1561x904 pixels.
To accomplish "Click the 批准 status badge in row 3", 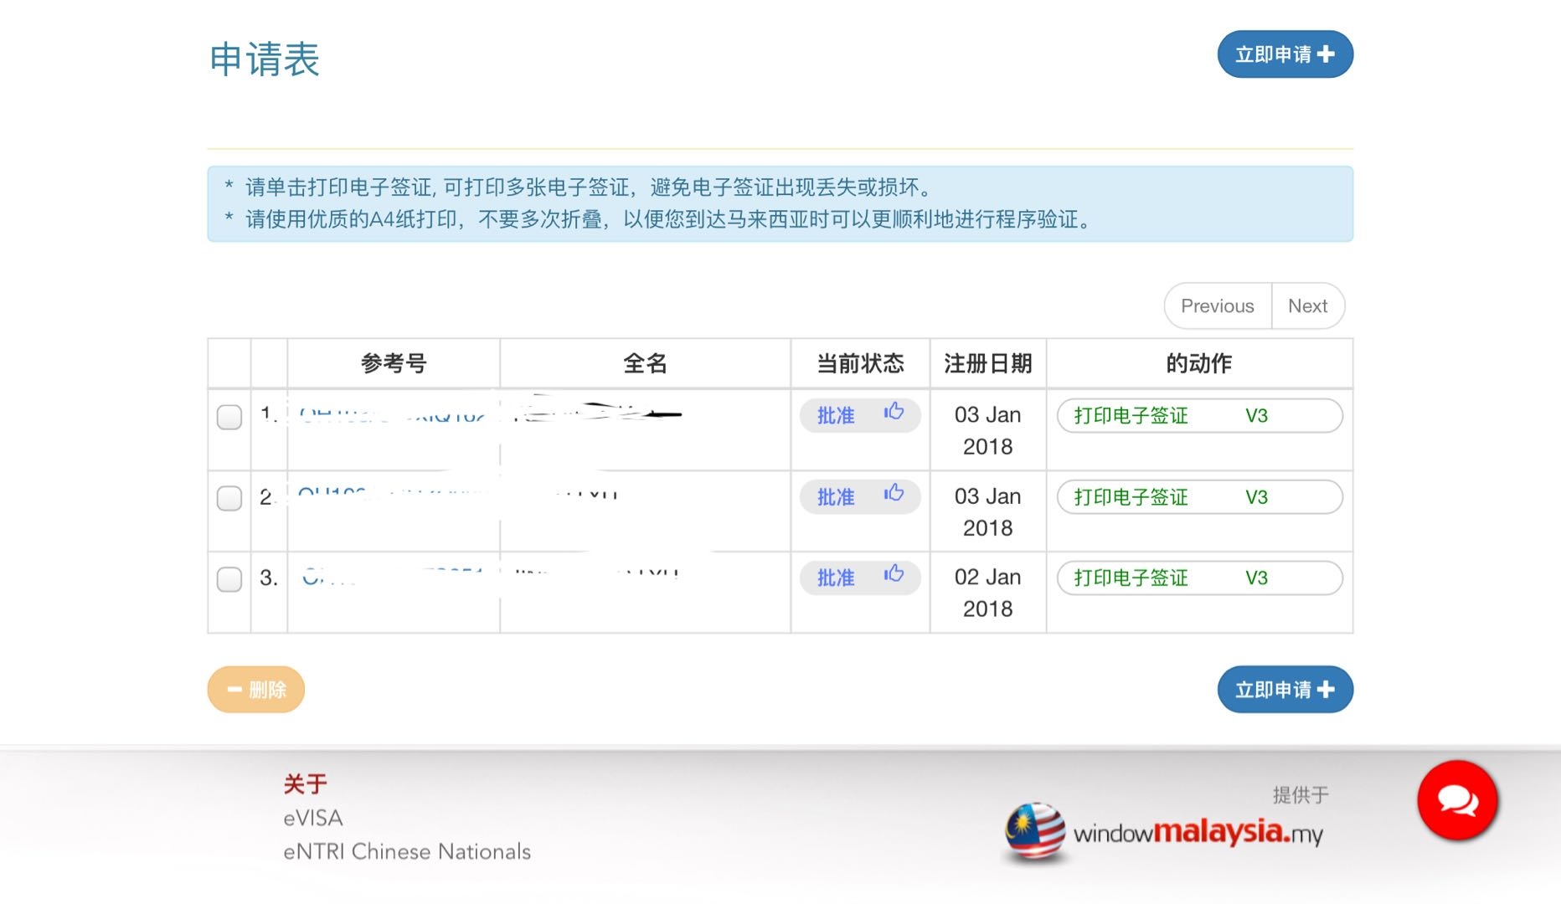I will [860, 578].
